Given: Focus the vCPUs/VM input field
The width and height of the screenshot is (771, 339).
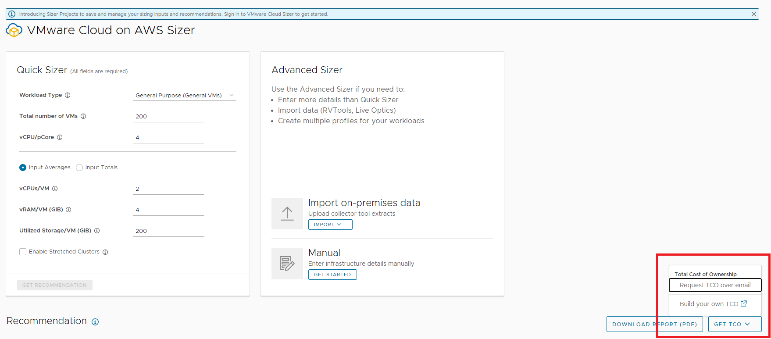Looking at the screenshot, I should click(168, 189).
